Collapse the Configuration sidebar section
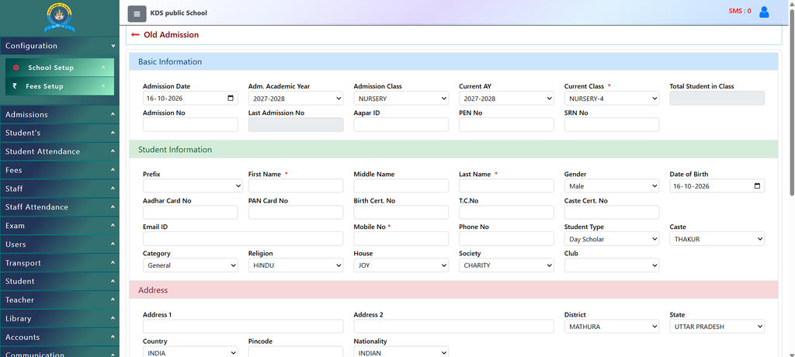 [x=59, y=46]
